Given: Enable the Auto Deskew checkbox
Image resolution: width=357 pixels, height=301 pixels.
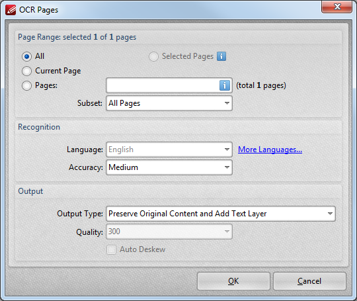Looking at the screenshot, I should point(112,250).
